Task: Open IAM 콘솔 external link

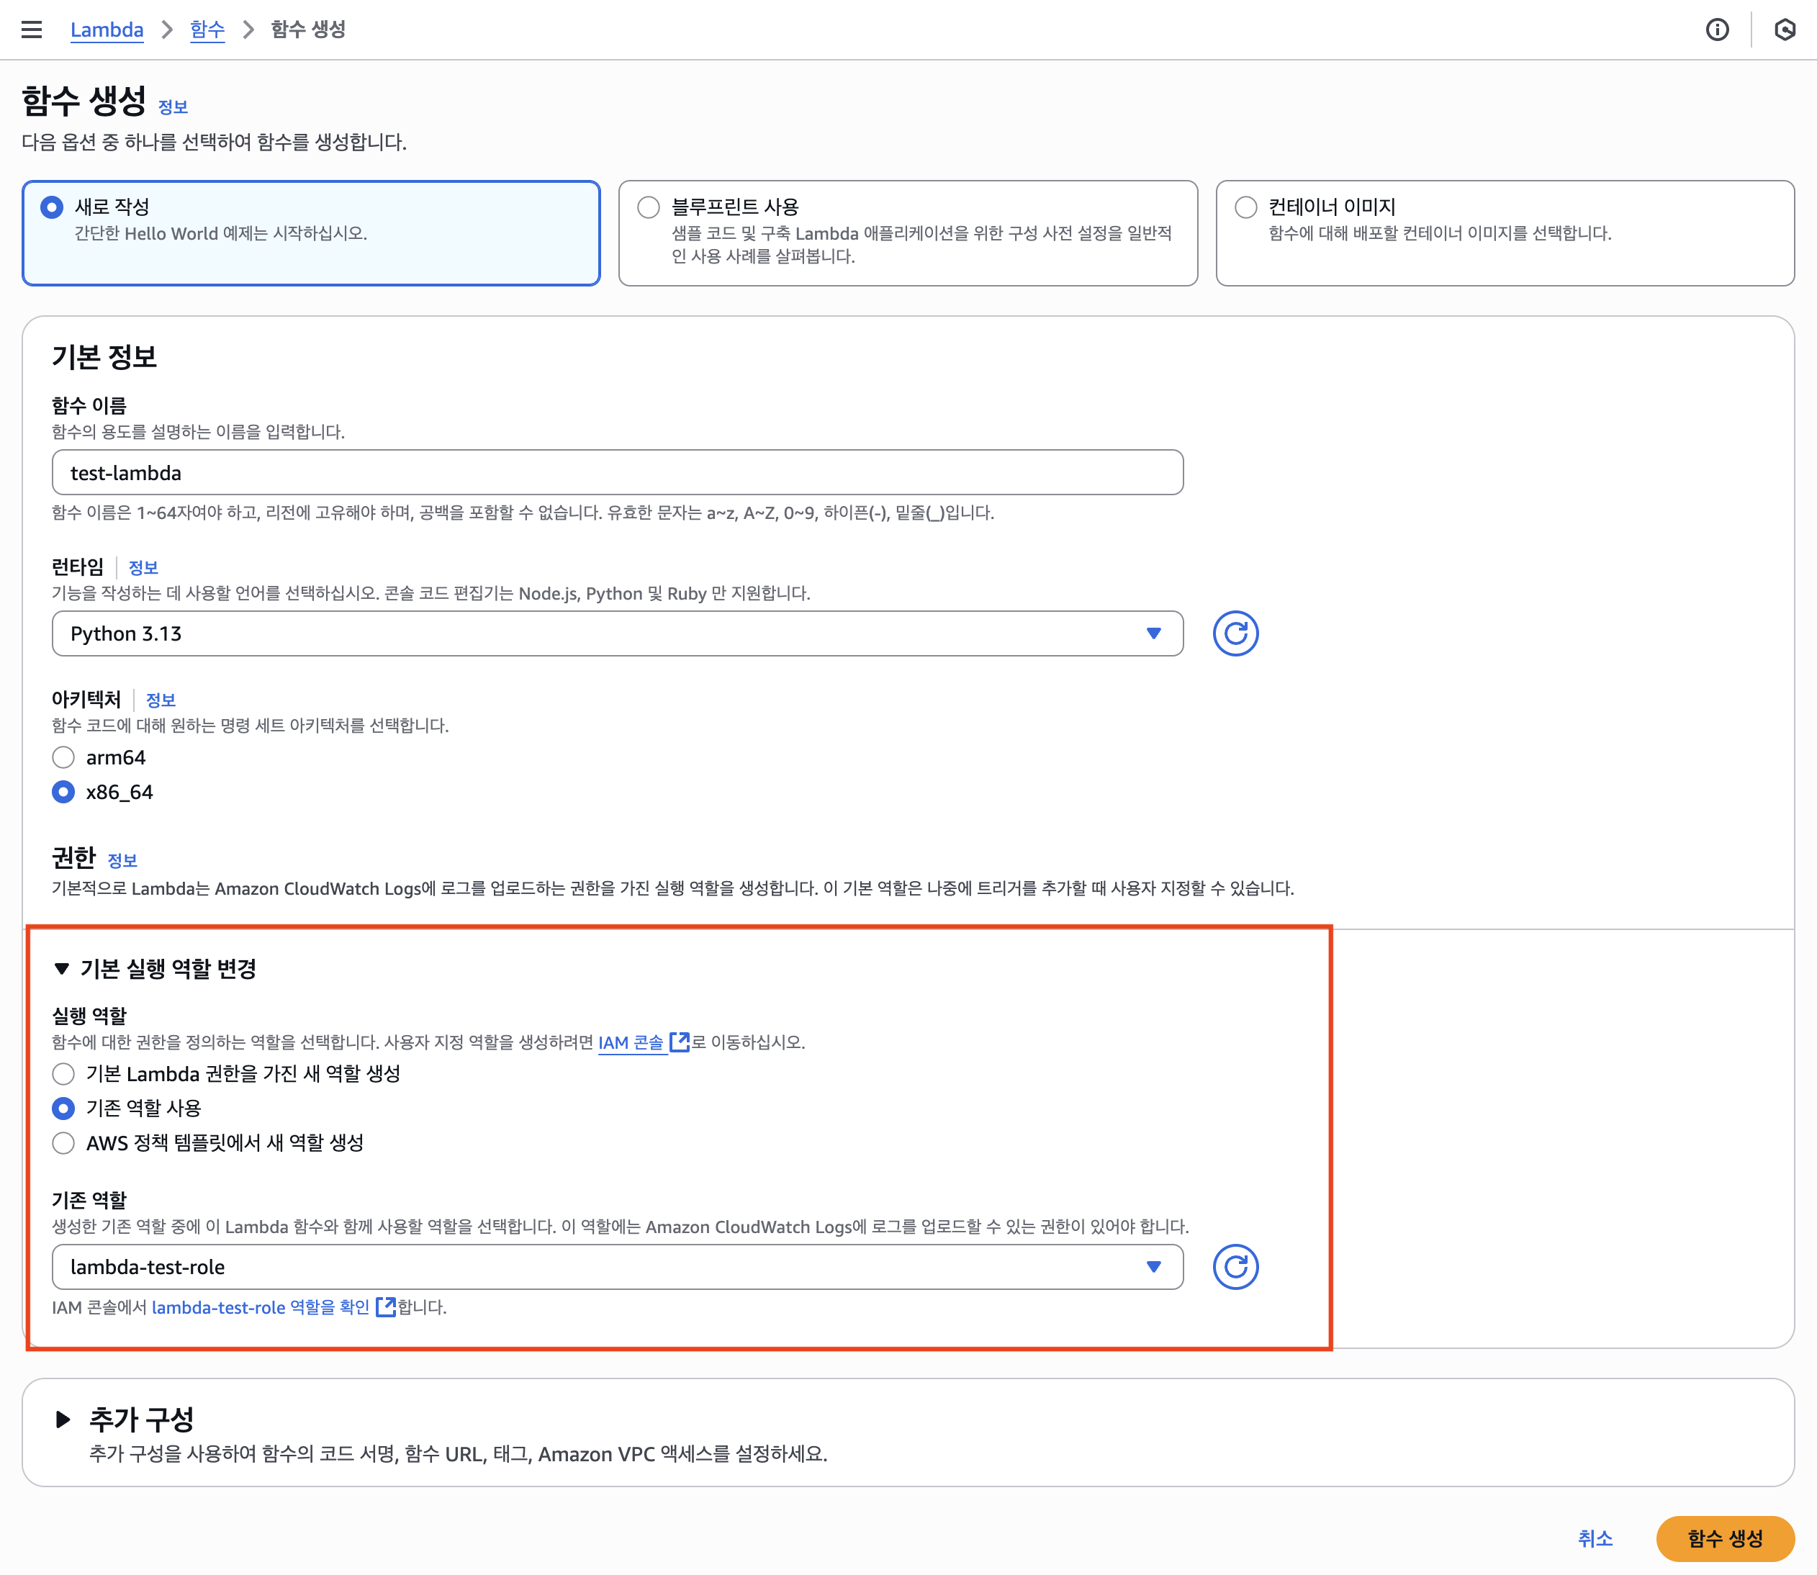Action: (x=631, y=1042)
